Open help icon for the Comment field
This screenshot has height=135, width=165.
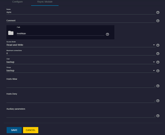pos(158,21)
